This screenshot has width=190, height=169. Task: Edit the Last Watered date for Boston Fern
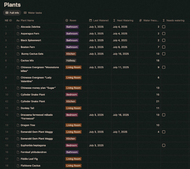pos(96,47)
